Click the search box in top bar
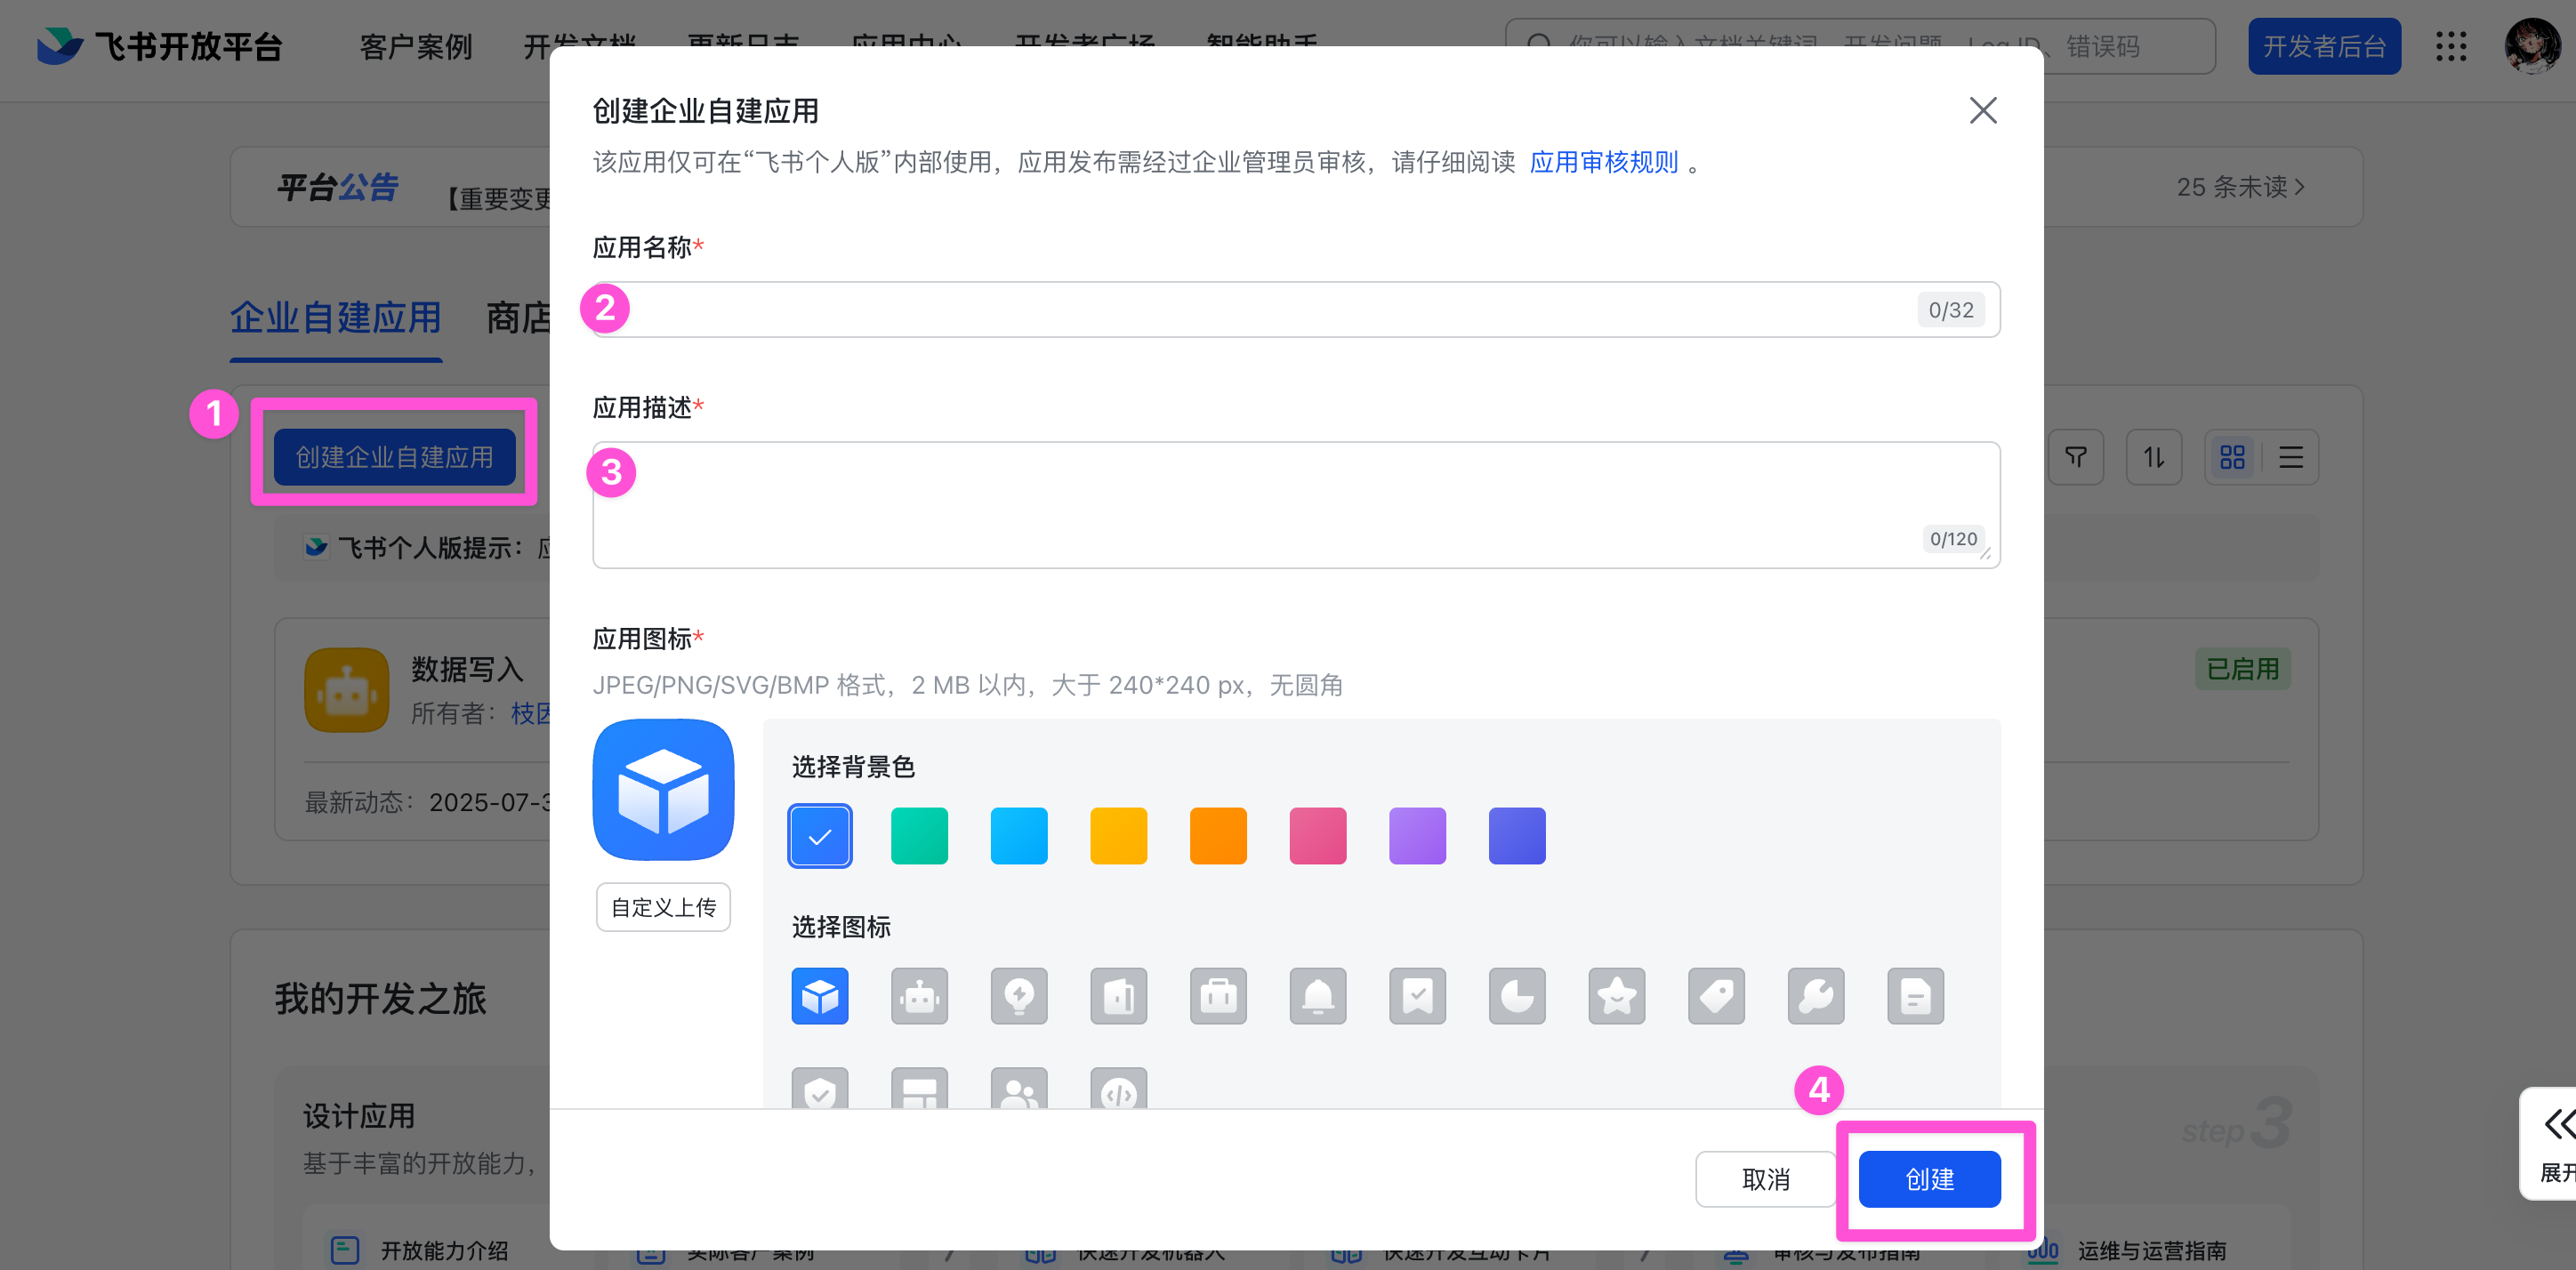2576x1270 pixels. (1860, 46)
